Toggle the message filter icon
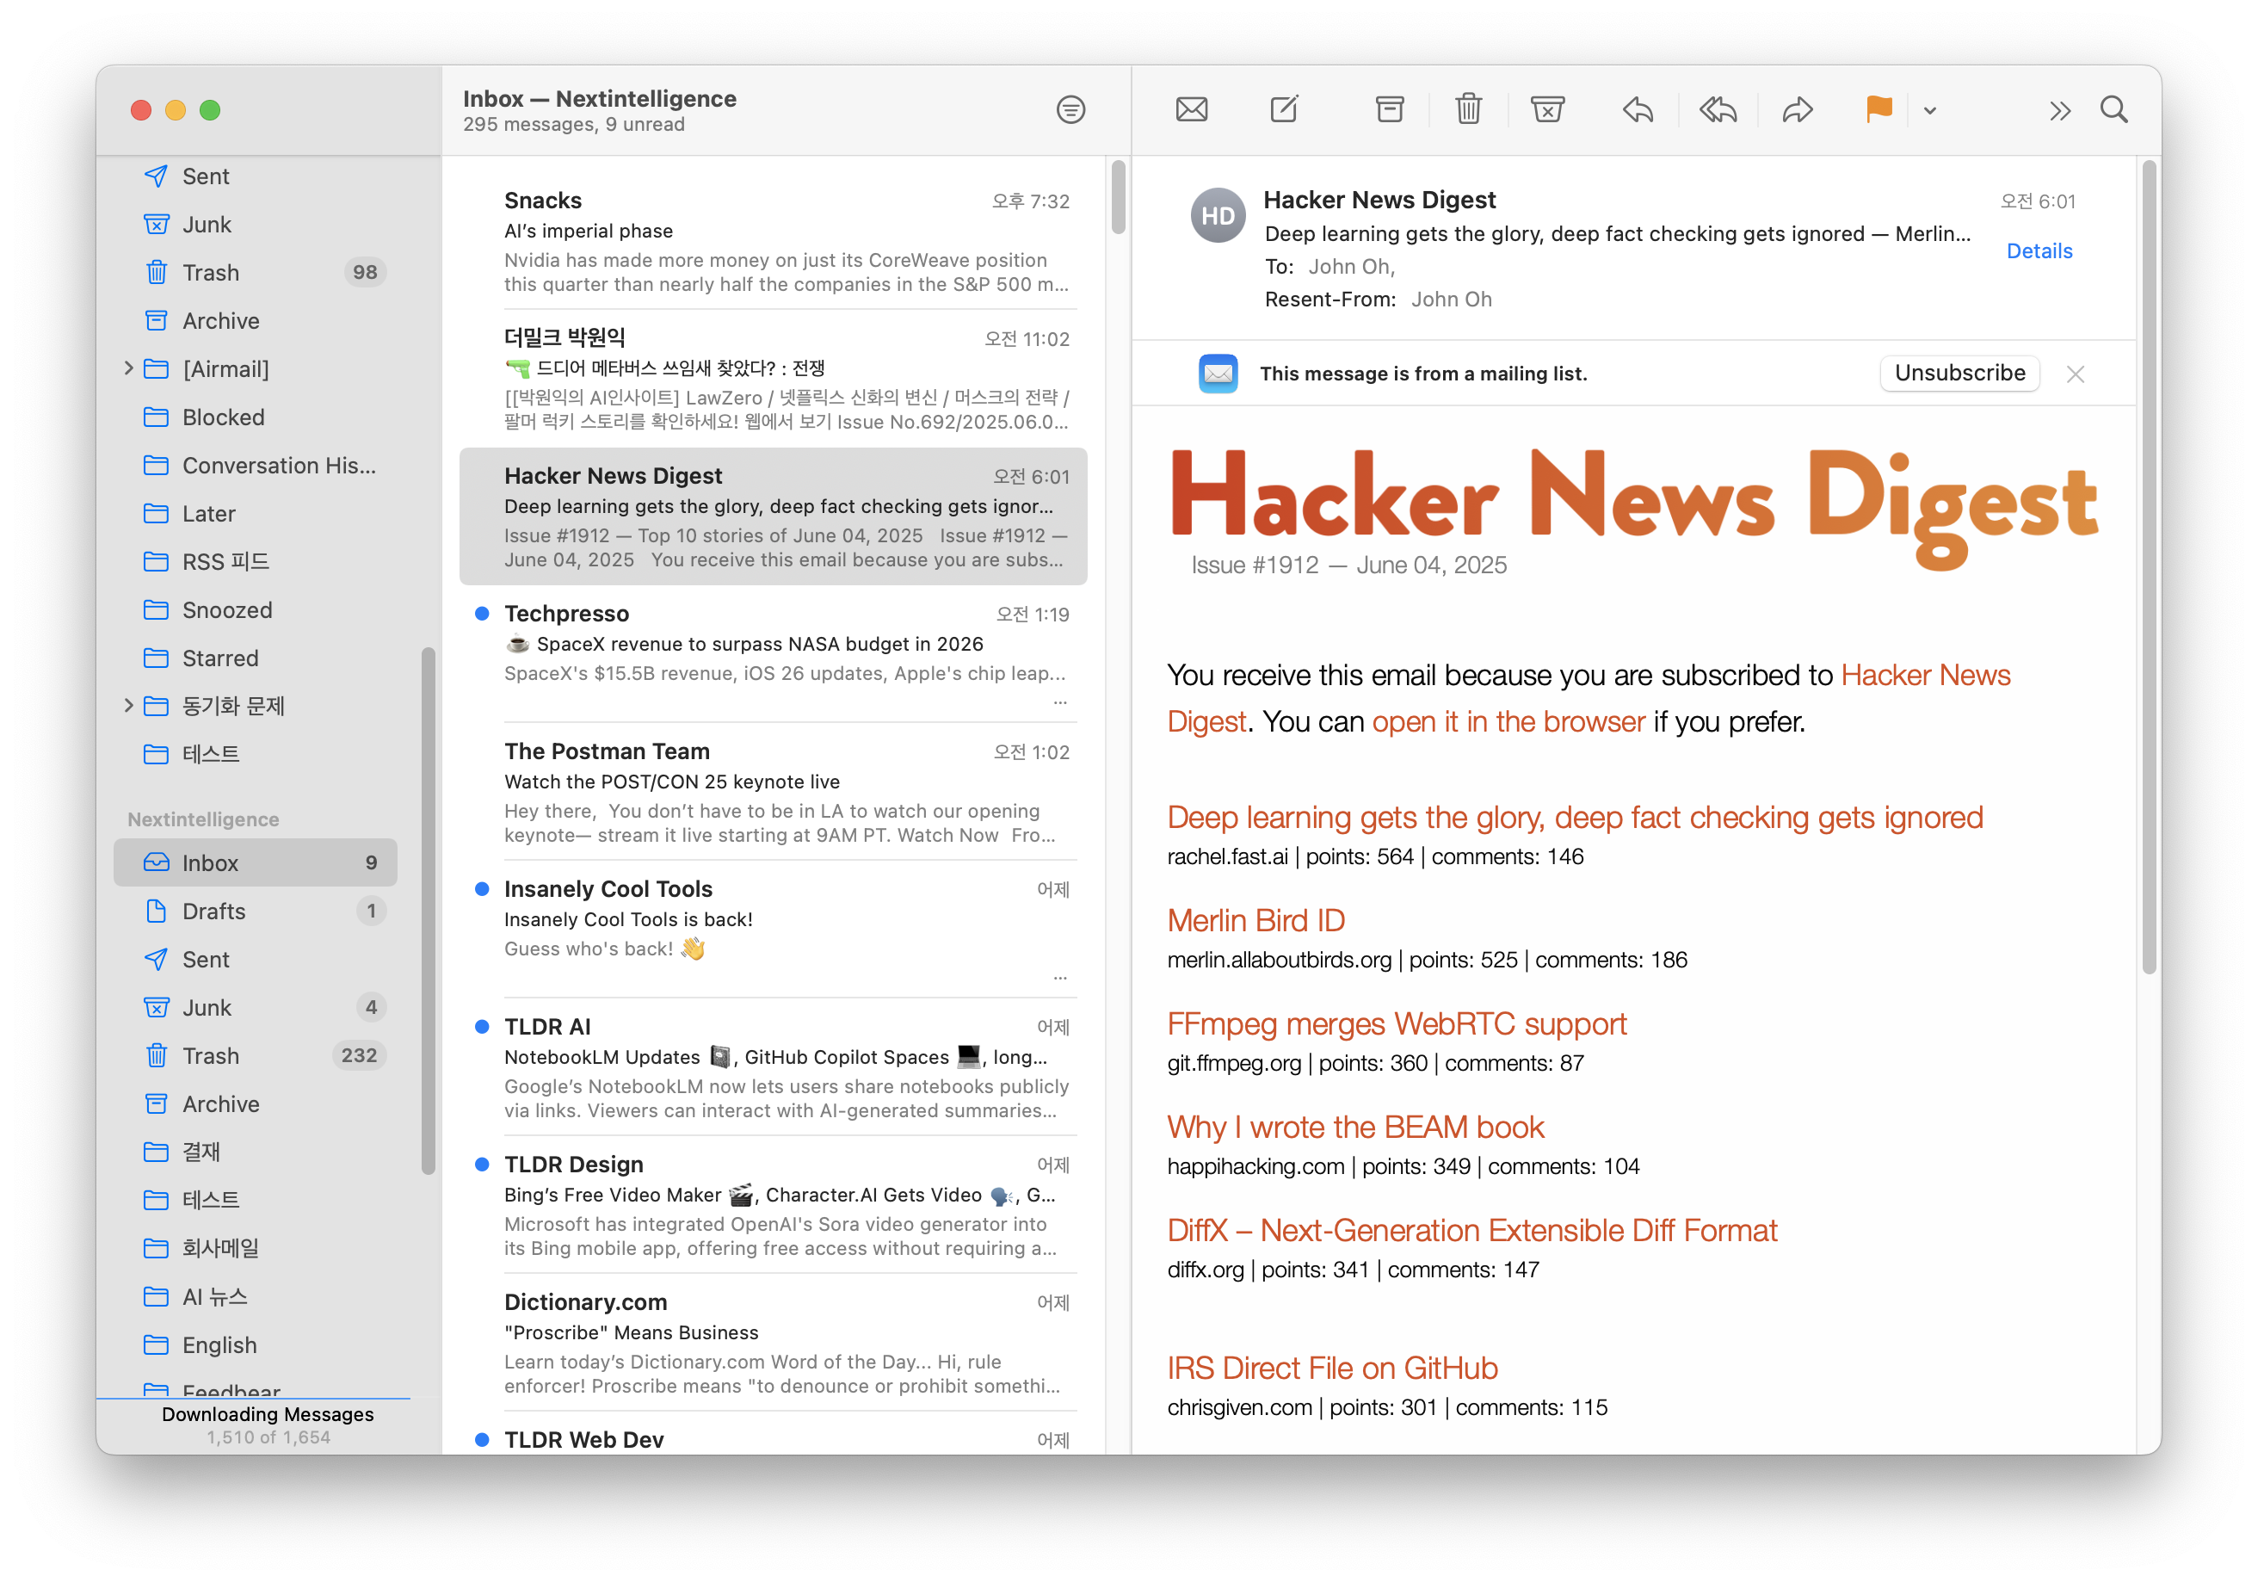 (x=1070, y=109)
